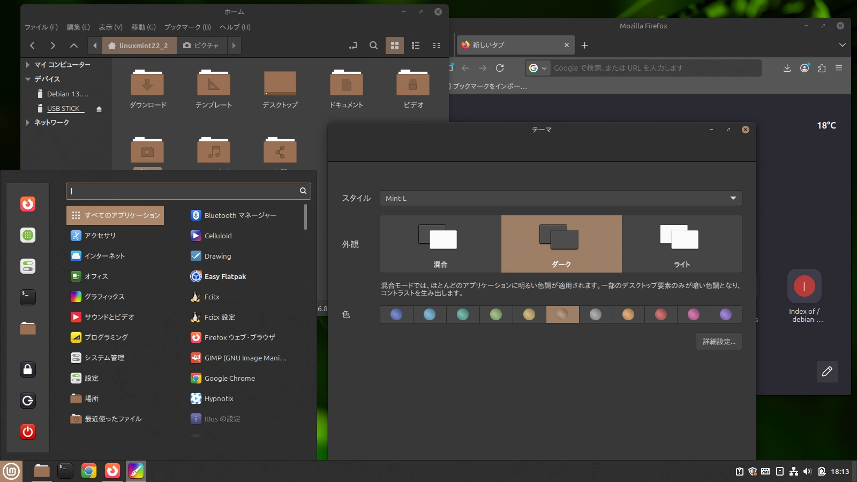Focus the application menu search field
Screen dimensions: 857x482
[188, 191]
